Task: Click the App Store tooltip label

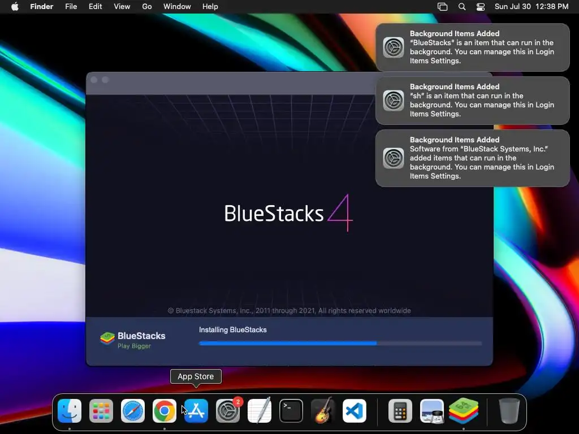Action: tap(196, 376)
